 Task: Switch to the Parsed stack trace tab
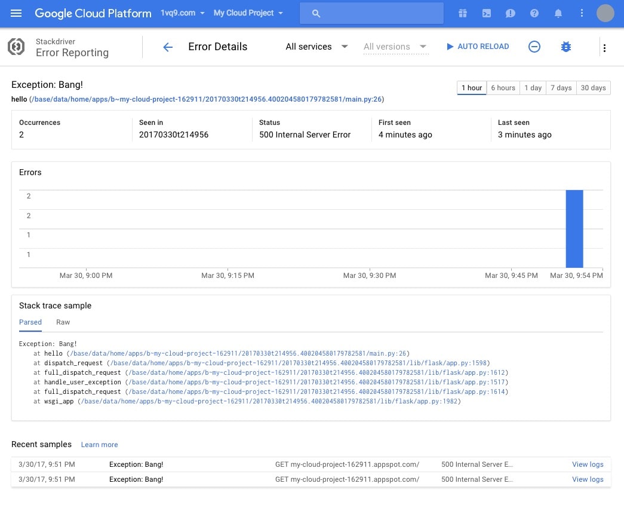point(30,322)
